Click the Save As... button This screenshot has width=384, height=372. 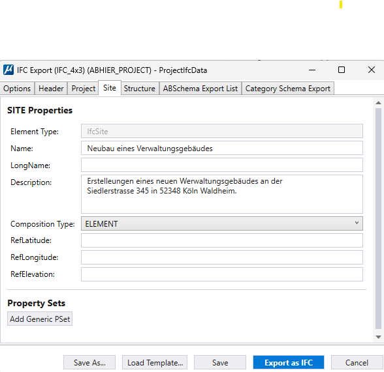coord(89,362)
